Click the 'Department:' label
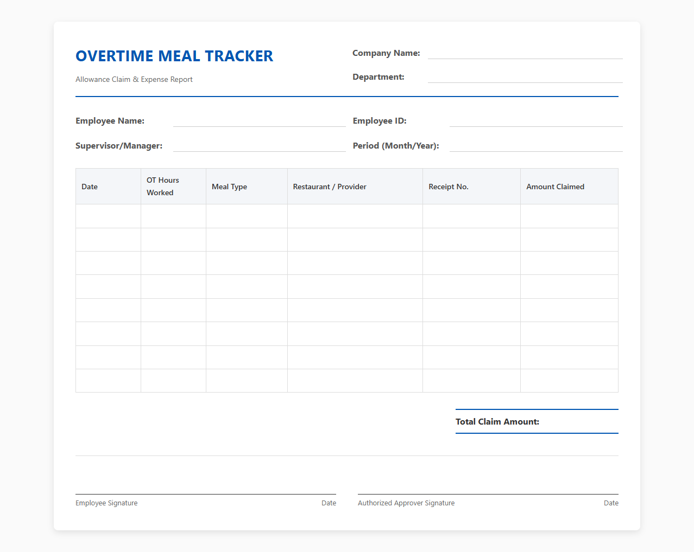 pyautogui.click(x=378, y=77)
